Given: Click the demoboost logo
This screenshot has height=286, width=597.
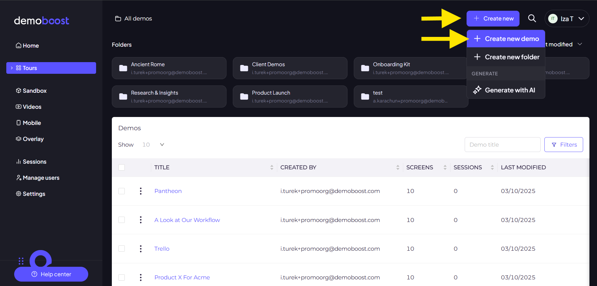Looking at the screenshot, I should [42, 20].
